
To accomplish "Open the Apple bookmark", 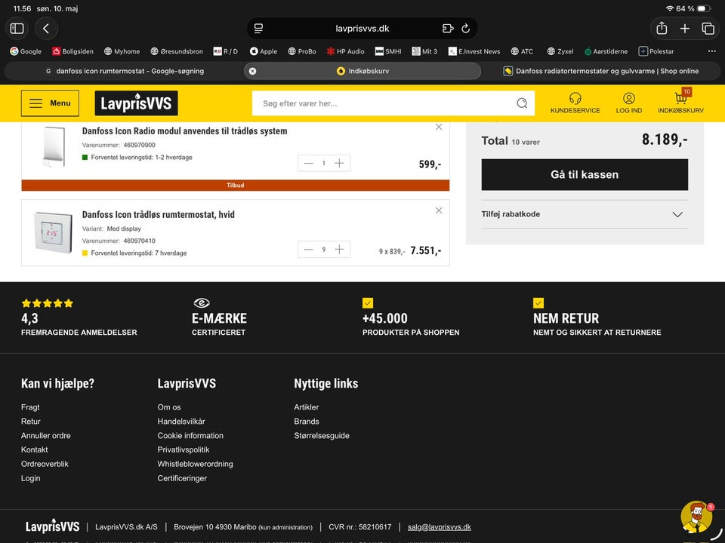I will tap(263, 51).
